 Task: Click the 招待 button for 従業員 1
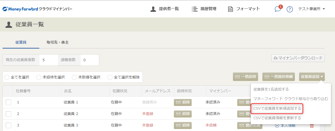183,102
